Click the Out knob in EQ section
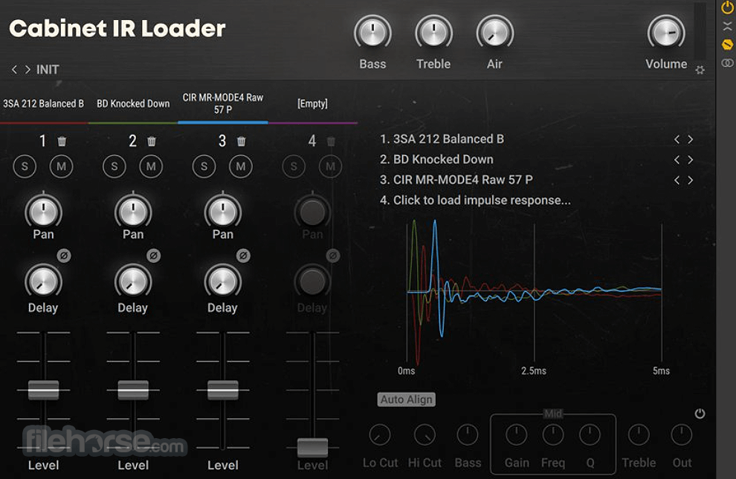 tap(682, 435)
